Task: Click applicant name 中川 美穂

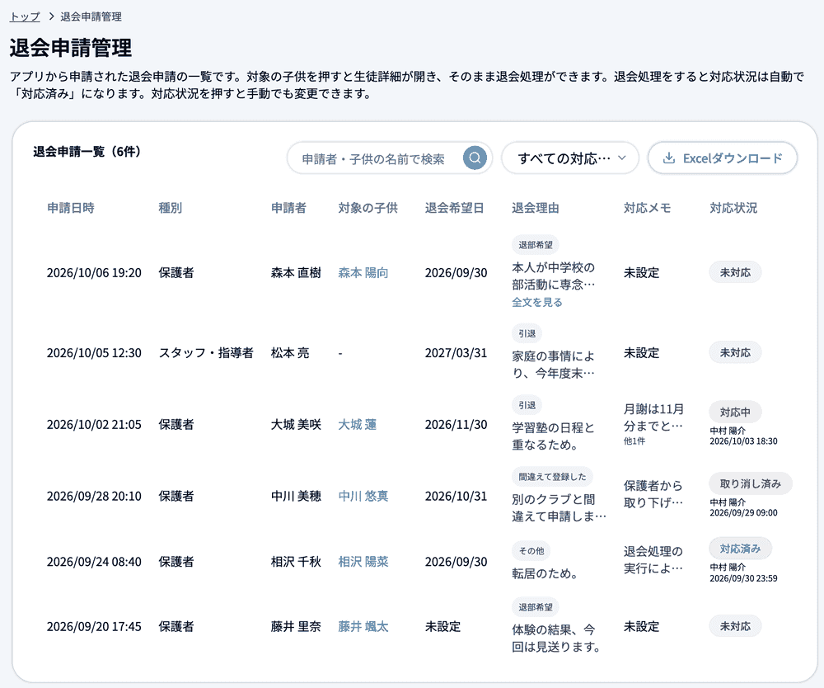Action: (296, 496)
